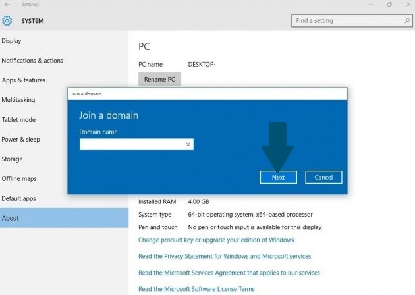The height and width of the screenshot is (295, 415).
Task: Open the Display settings section
Action: [x=64, y=41]
